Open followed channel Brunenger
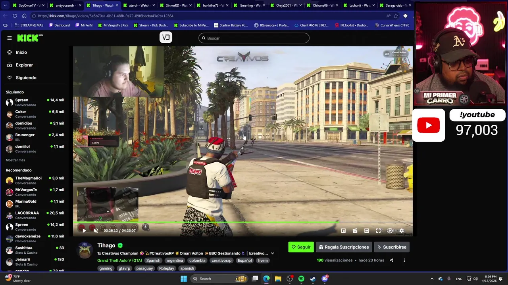This screenshot has height=285, width=508. pyautogui.click(x=35, y=137)
